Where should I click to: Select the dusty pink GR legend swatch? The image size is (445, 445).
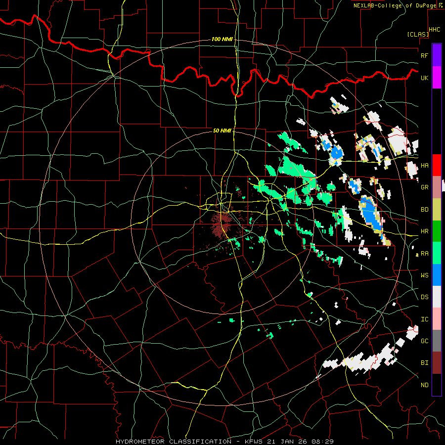click(x=437, y=187)
